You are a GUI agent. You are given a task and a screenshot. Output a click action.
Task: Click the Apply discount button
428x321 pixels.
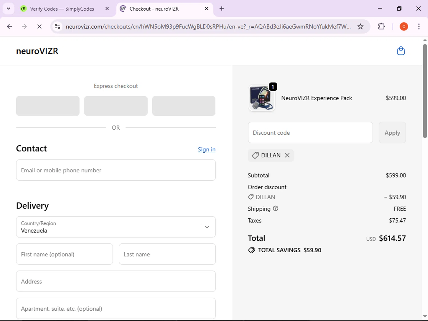(392, 133)
